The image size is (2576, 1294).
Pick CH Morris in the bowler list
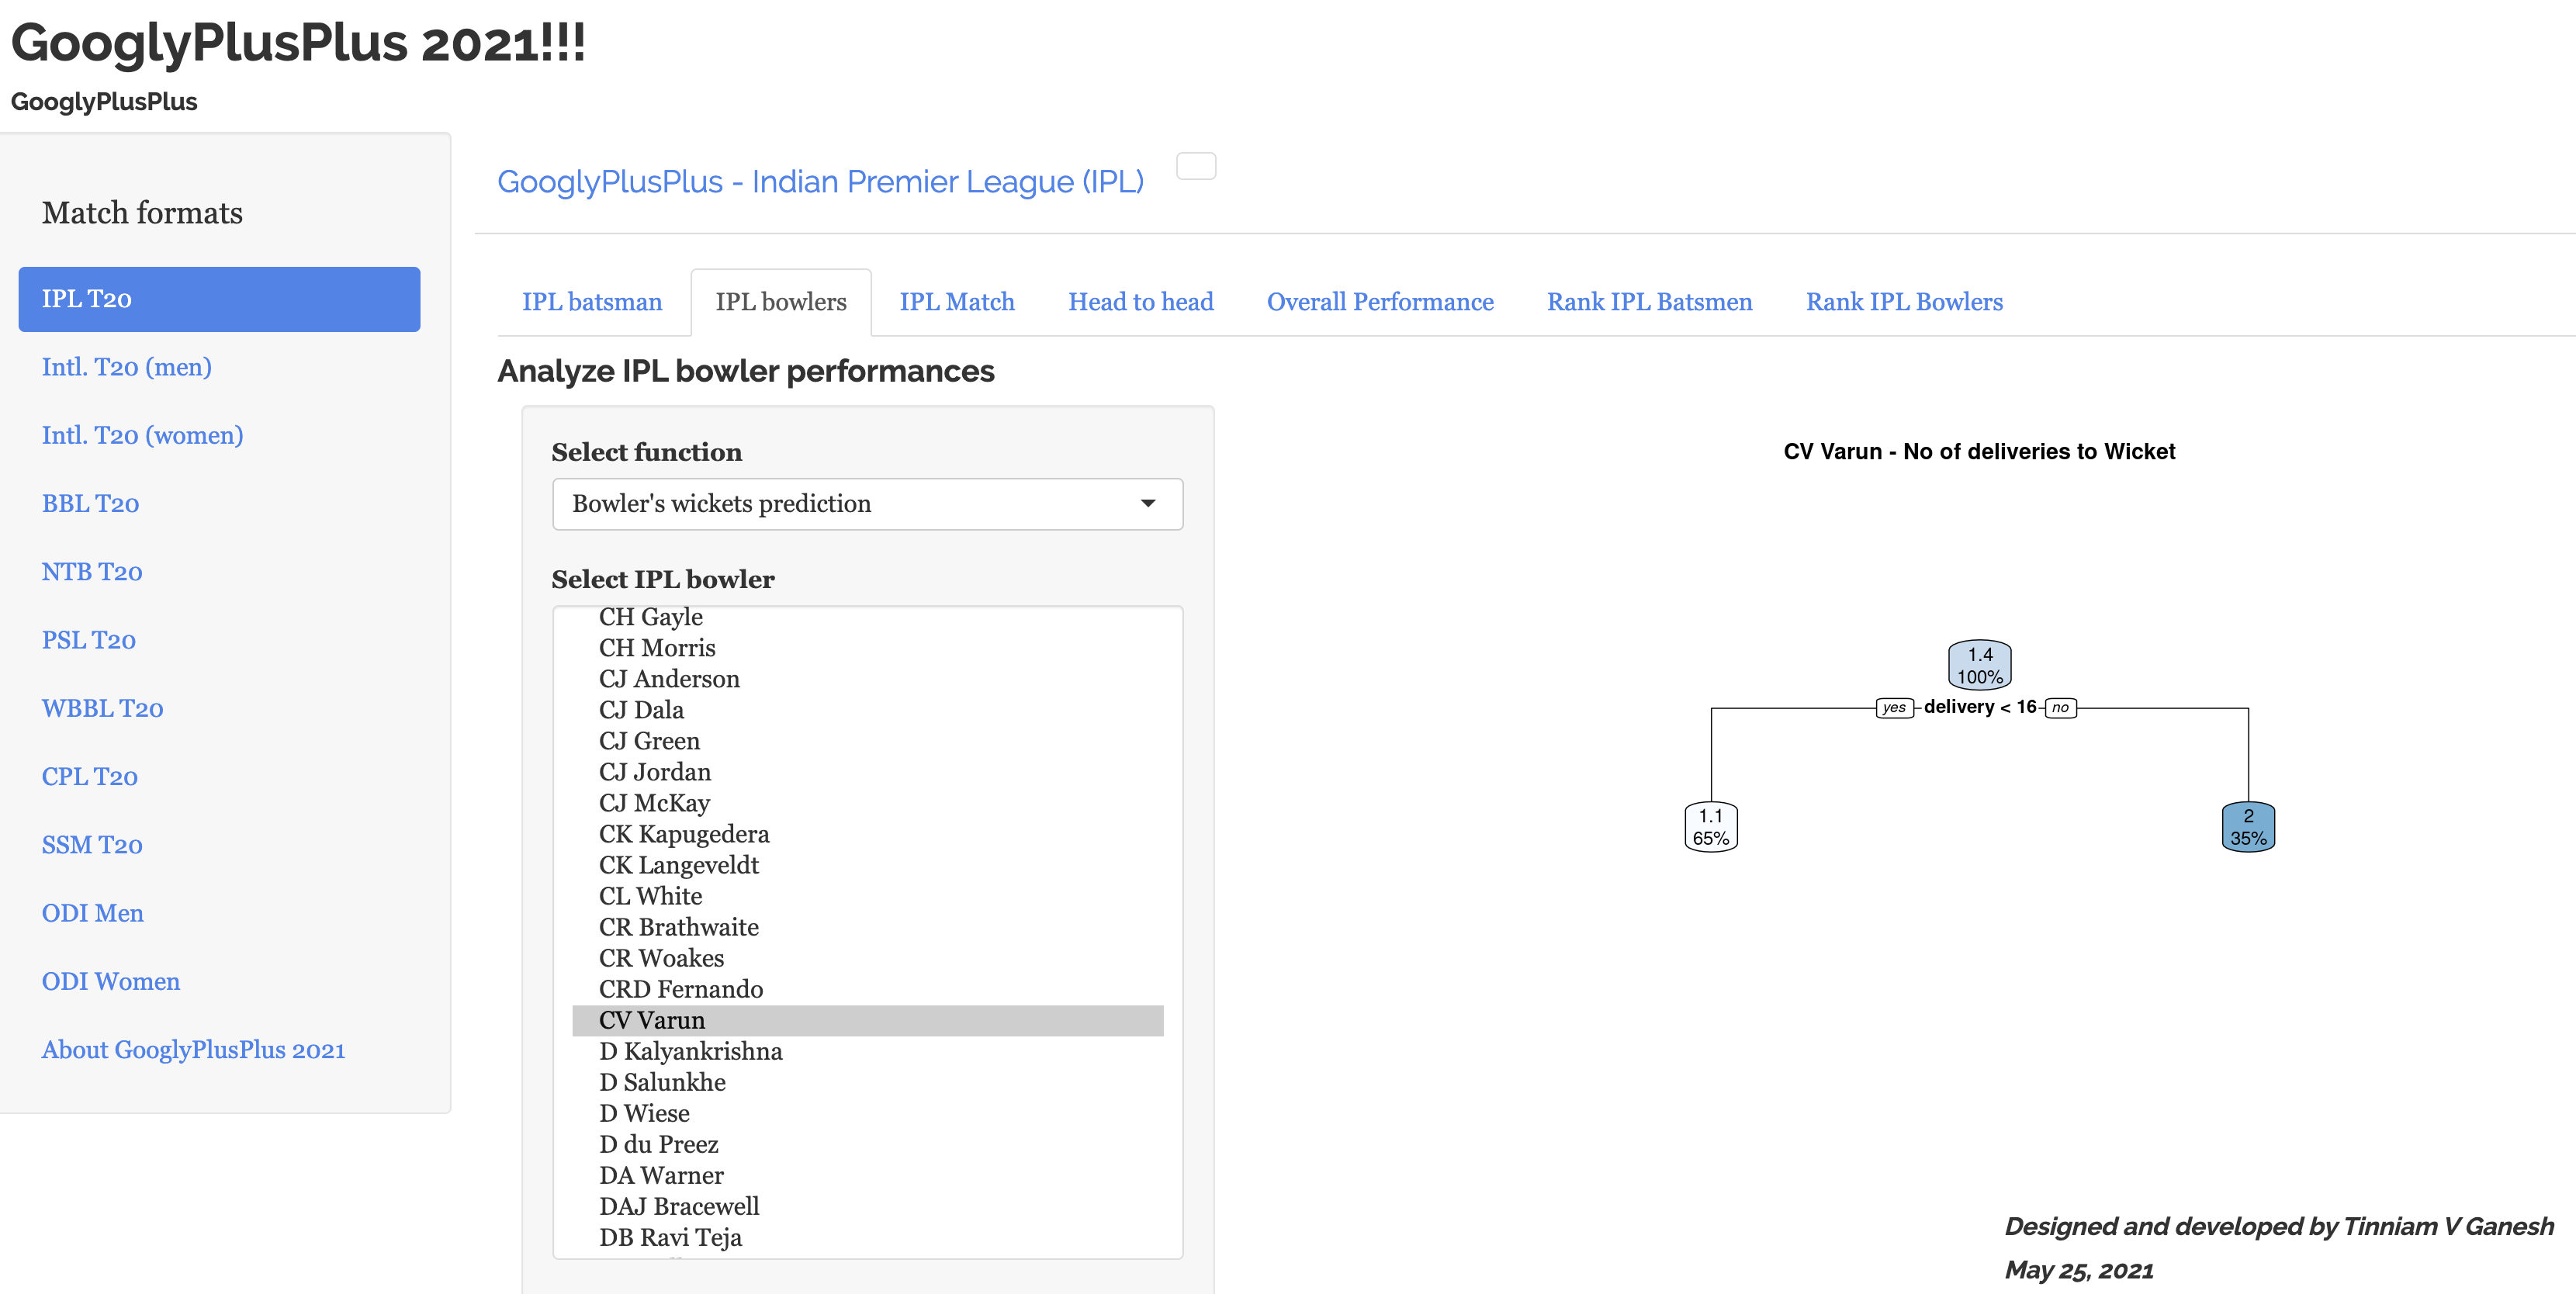(657, 648)
